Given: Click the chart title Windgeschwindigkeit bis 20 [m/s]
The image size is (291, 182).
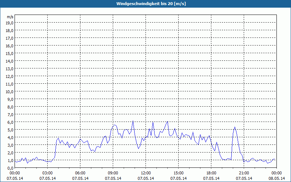Looking at the screenshot, I should (151, 4).
